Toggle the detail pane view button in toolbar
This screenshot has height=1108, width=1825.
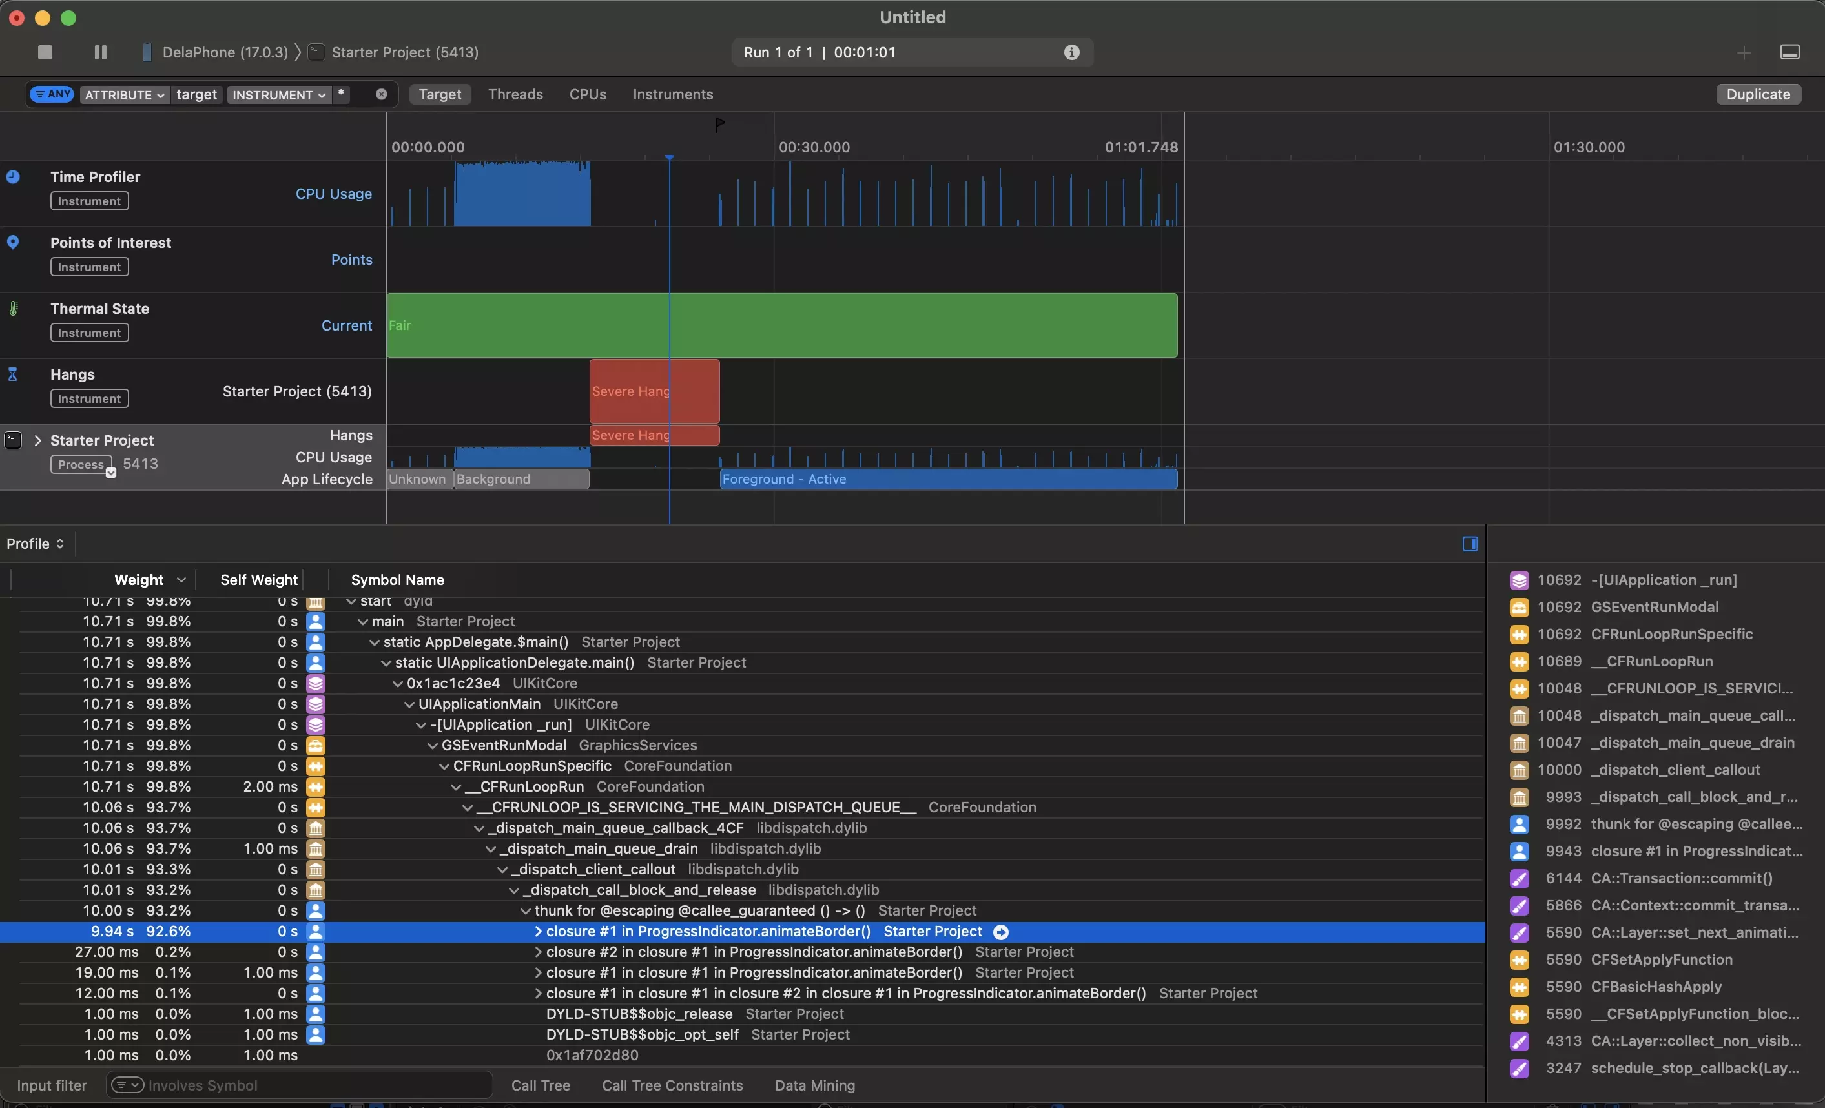point(1790,52)
